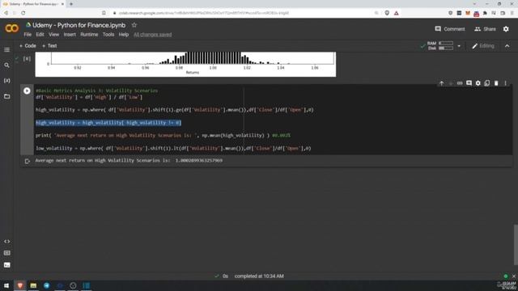Open the RAM and Disk runtime dropdown

[x=459, y=46]
